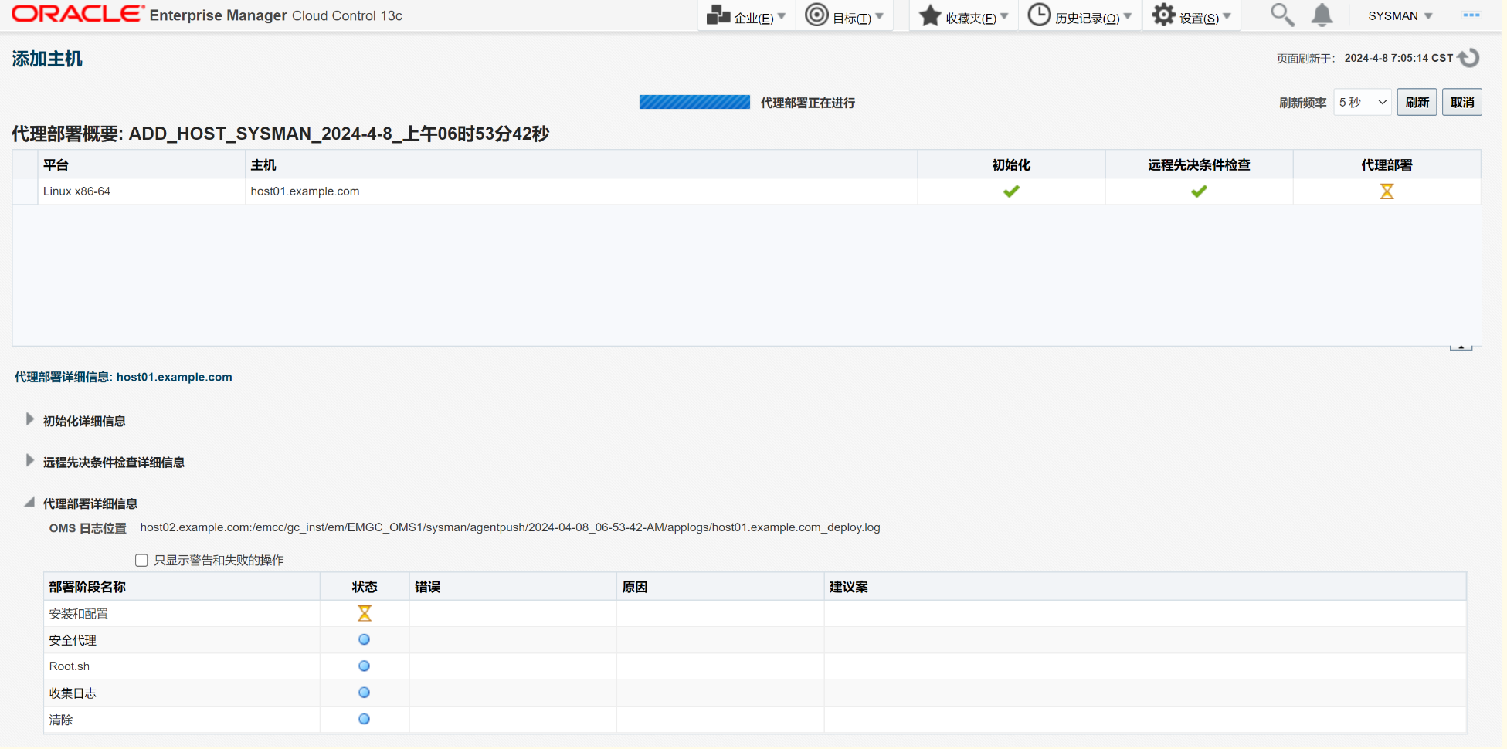Click the page refresh circular arrow icon
1507x749 pixels.
click(x=1468, y=58)
